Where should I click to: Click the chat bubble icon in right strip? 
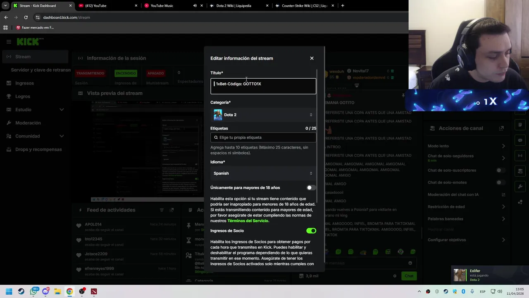[520, 140]
